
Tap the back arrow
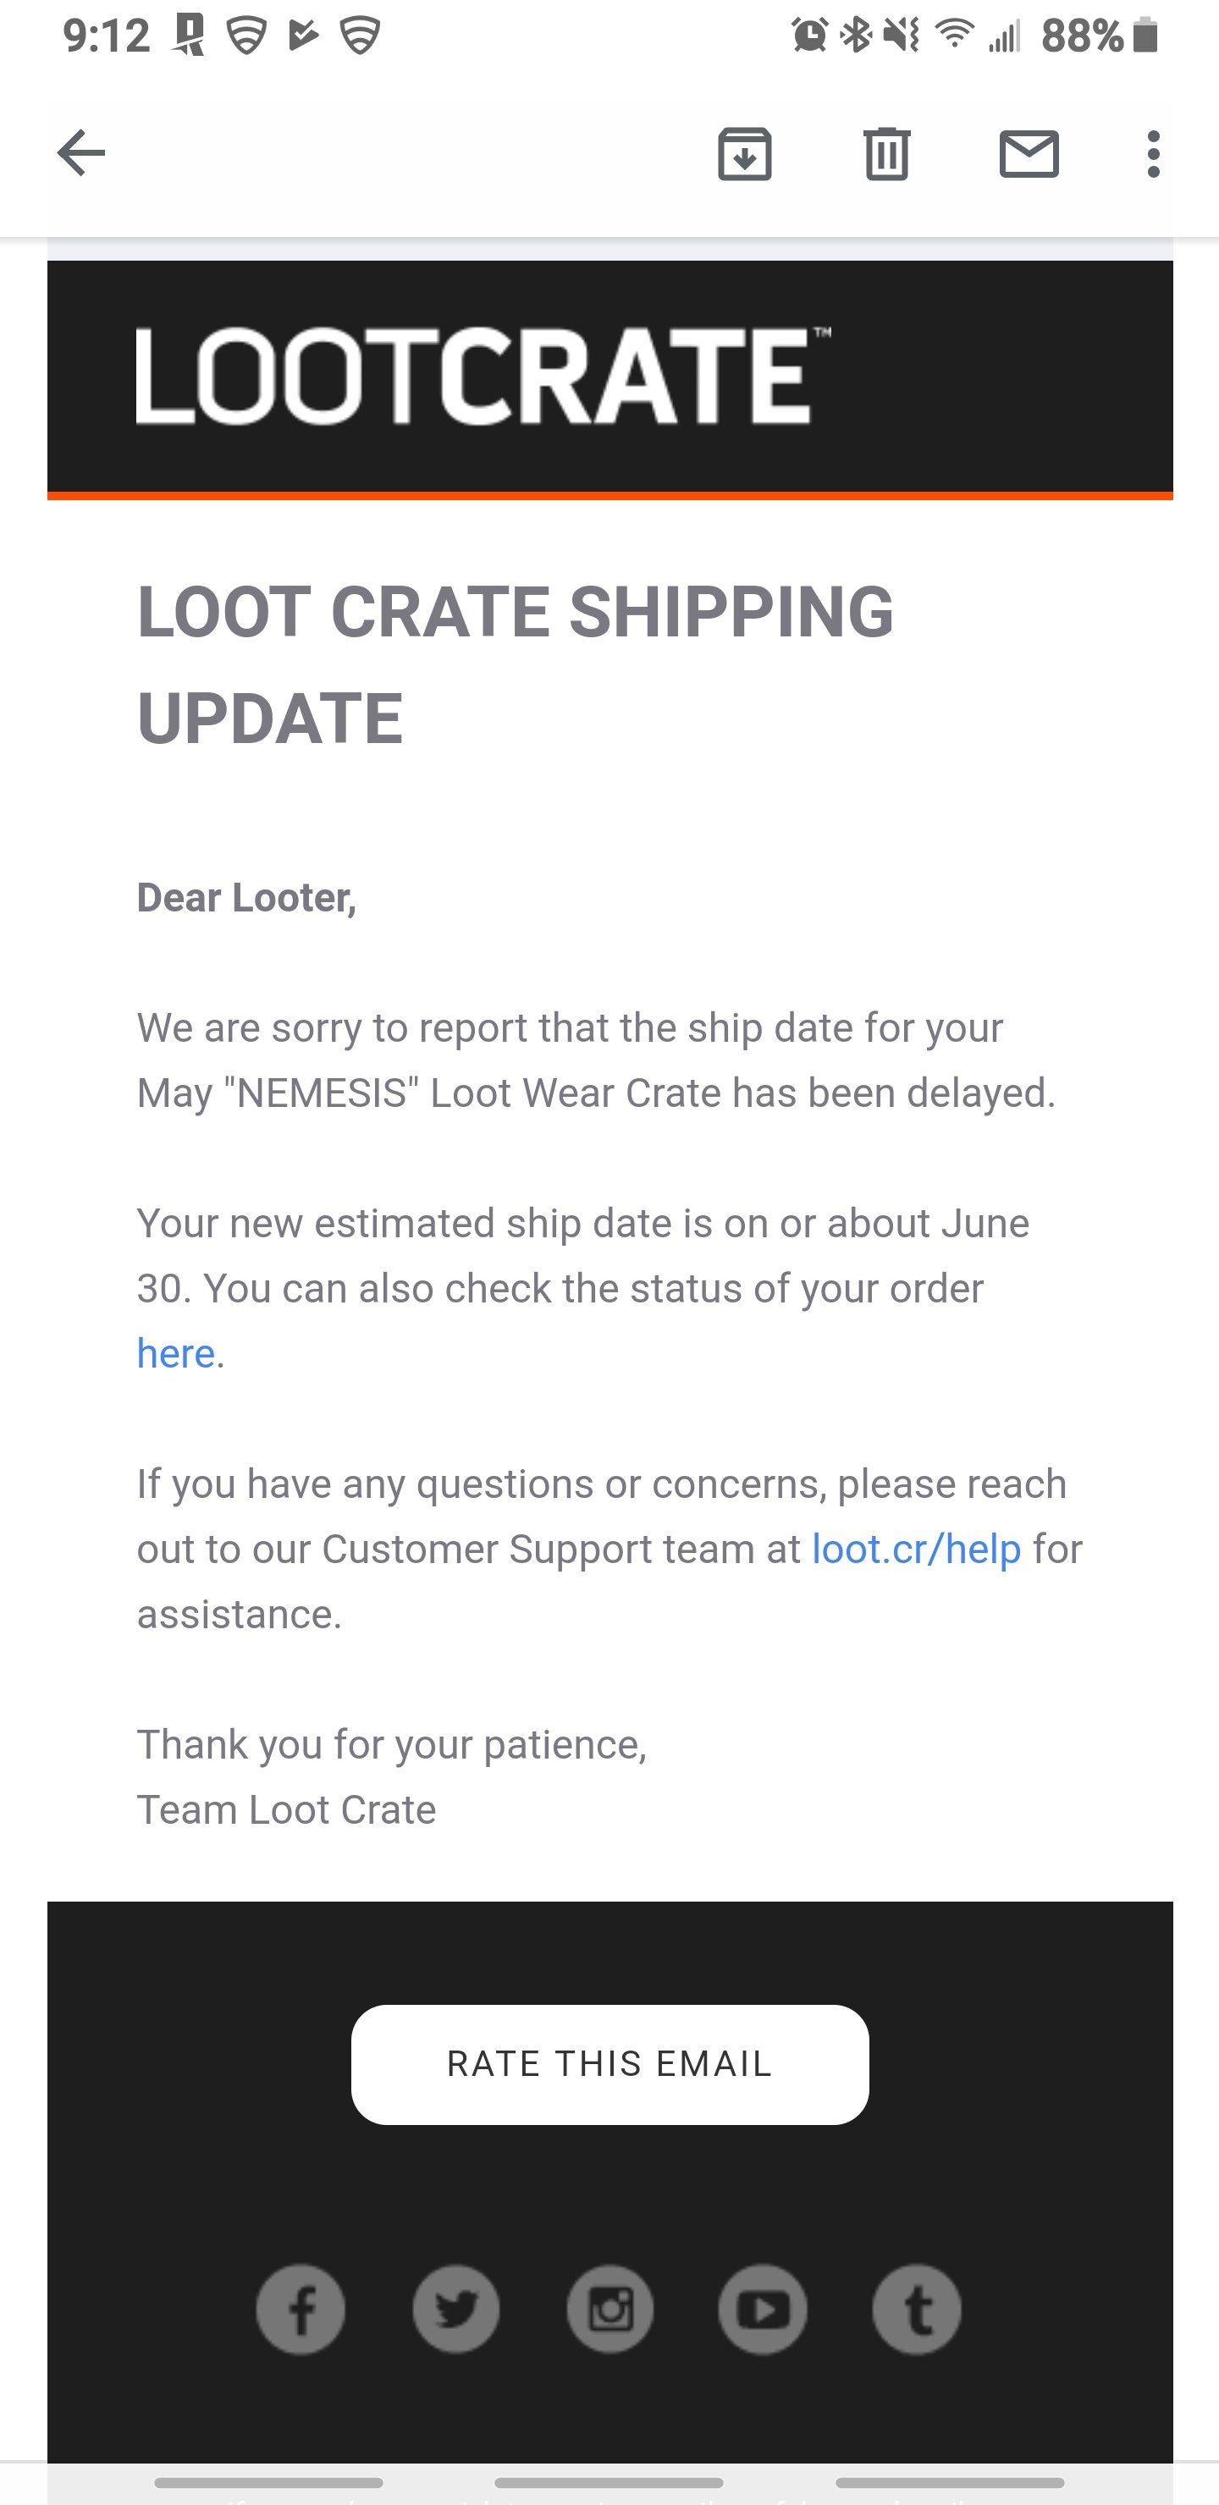point(82,154)
